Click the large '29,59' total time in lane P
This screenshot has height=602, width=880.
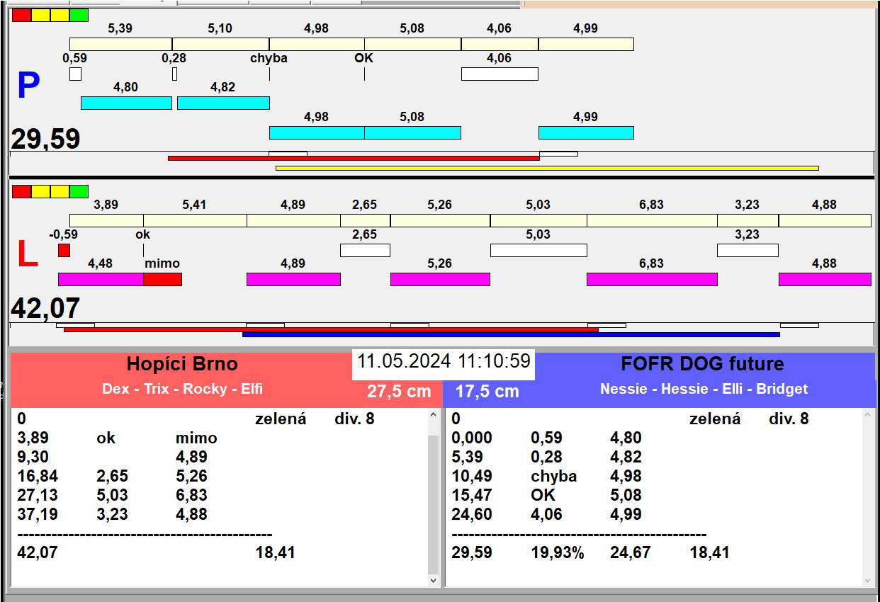tap(45, 140)
